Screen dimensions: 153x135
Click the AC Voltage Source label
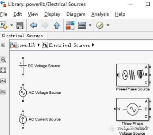click(45, 93)
